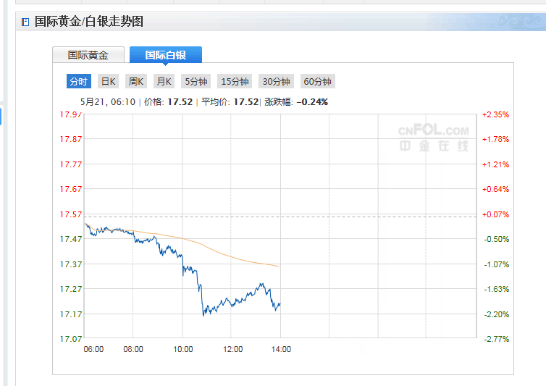Click the -2.20% percentage axis label
Screen dimensions: 546x386
click(495, 314)
